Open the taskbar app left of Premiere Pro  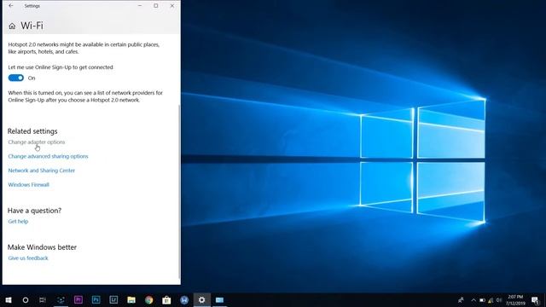pos(61,299)
